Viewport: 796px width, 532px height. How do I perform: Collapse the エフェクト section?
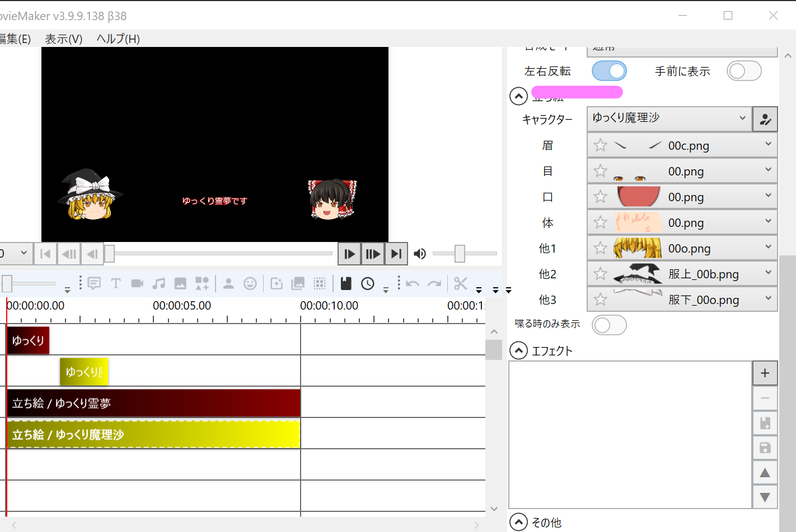point(519,351)
